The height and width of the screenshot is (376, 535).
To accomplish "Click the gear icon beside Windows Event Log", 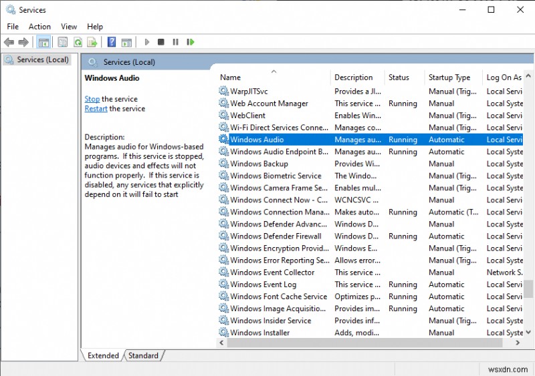I will 223,284.
